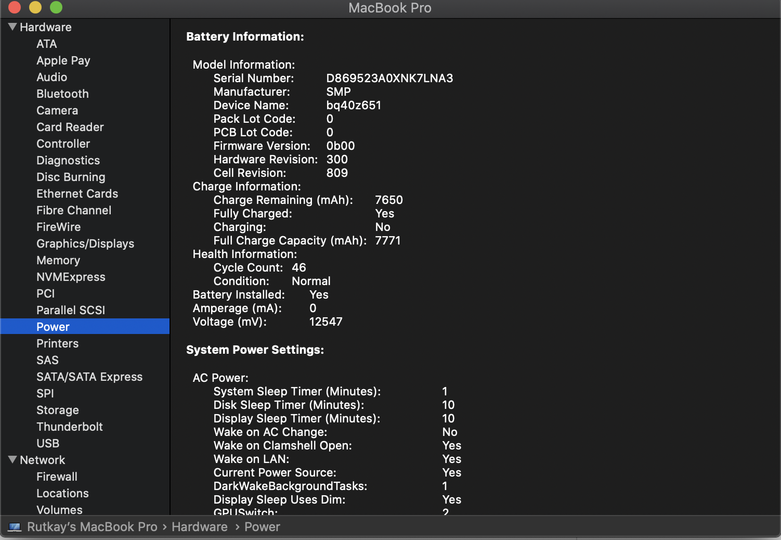Click the Fully Charged value Yes

point(385,213)
